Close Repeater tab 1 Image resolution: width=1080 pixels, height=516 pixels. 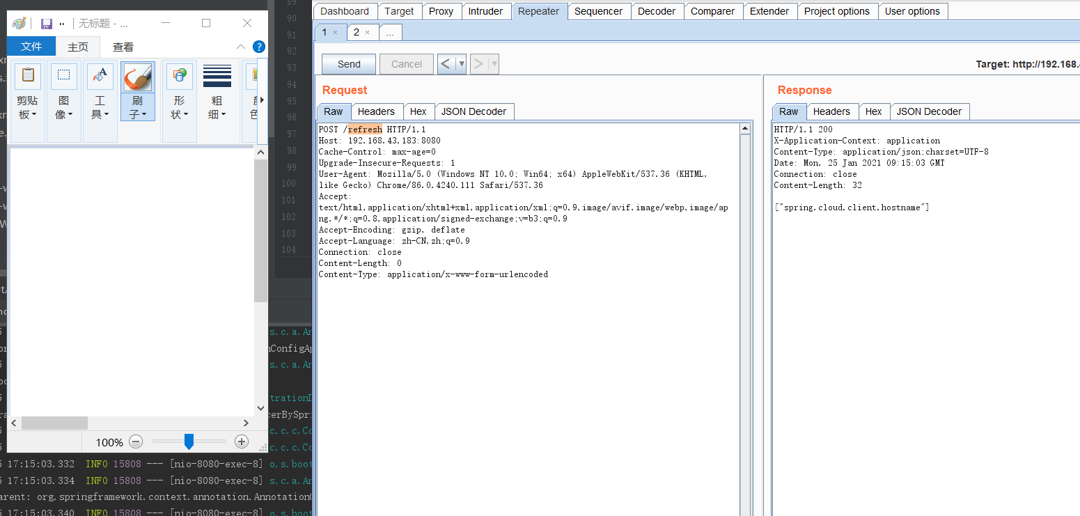pos(335,33)
